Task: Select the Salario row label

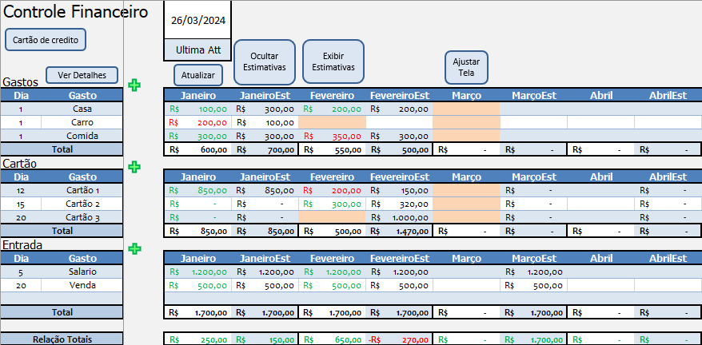Action: 82,272
